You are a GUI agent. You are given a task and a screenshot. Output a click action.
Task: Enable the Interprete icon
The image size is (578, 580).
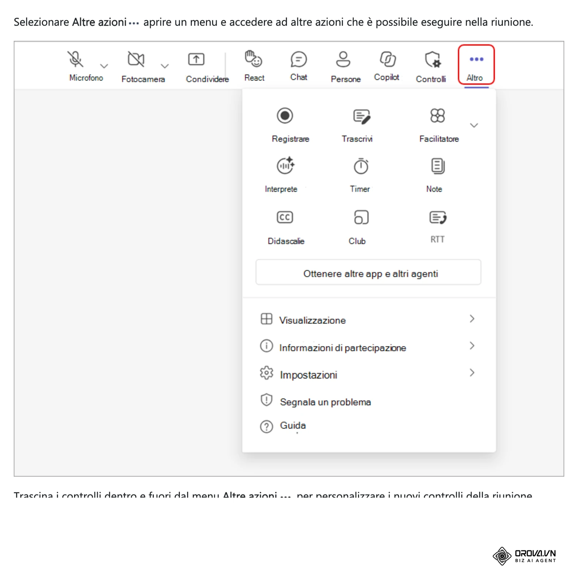[x=285, y=166]
